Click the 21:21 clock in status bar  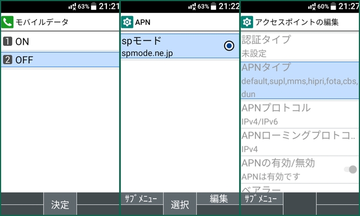coord(109,6)
